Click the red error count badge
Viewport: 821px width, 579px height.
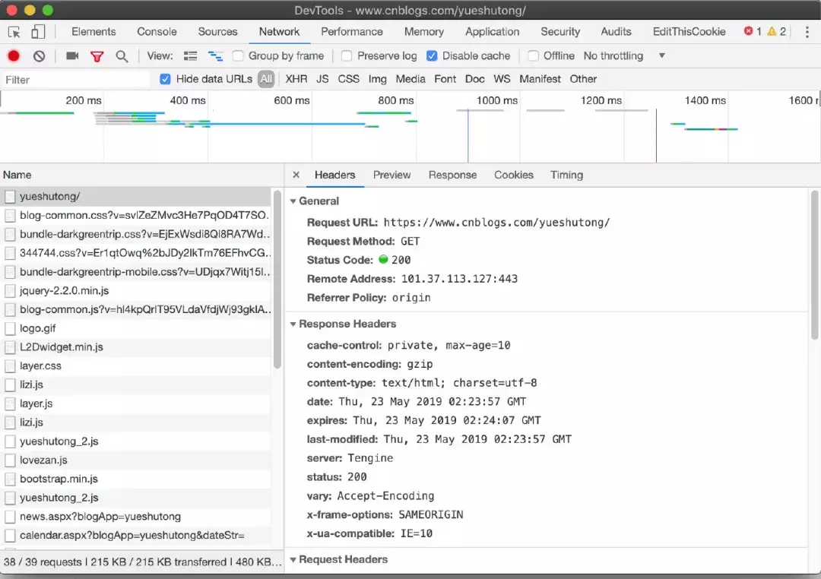click(753, 31)
